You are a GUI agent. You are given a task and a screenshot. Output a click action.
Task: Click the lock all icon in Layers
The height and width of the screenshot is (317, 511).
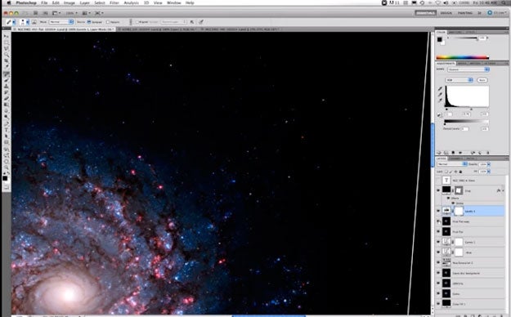pyautogui.click(x=461, y=172)
